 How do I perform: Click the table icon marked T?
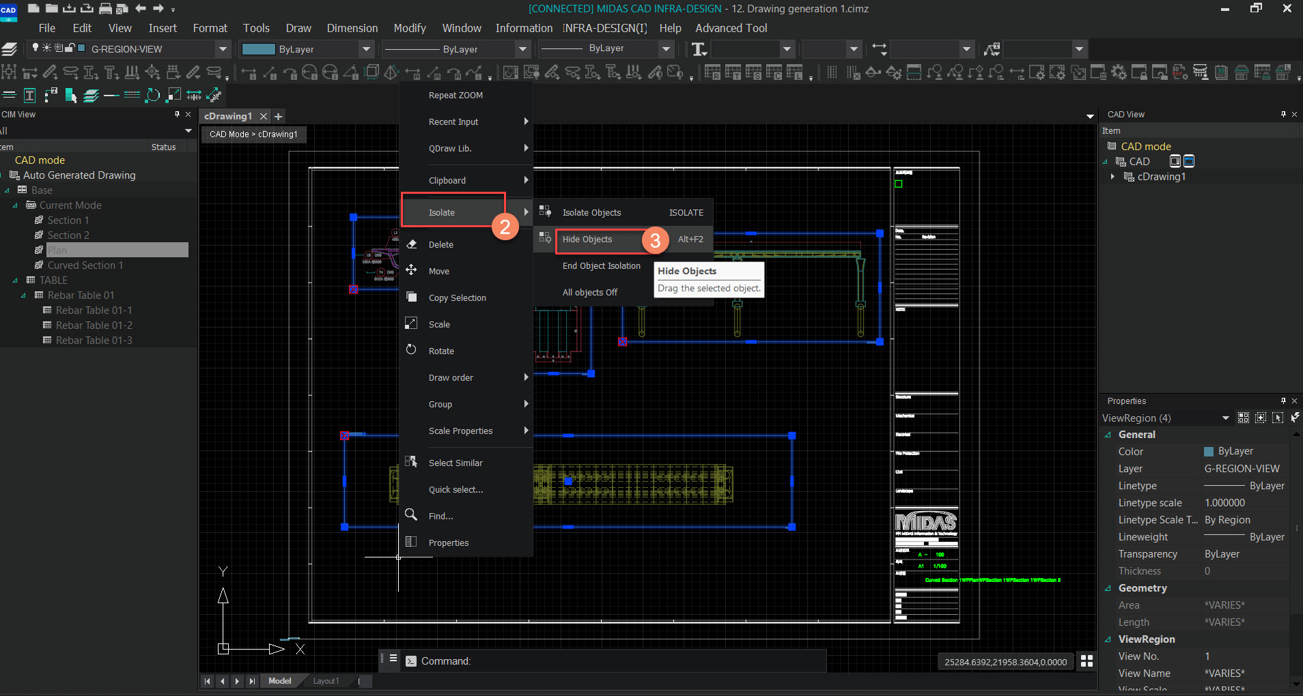733,72
